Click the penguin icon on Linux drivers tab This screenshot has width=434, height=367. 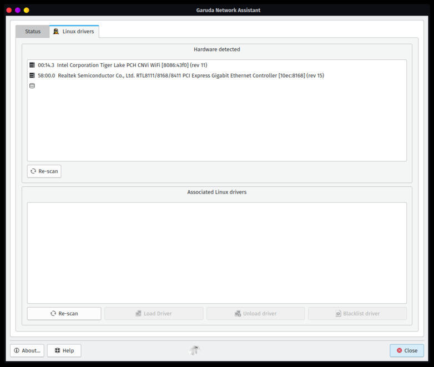click(56, 32)
